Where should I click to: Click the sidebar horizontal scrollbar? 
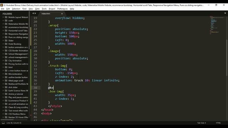(7, 120)
